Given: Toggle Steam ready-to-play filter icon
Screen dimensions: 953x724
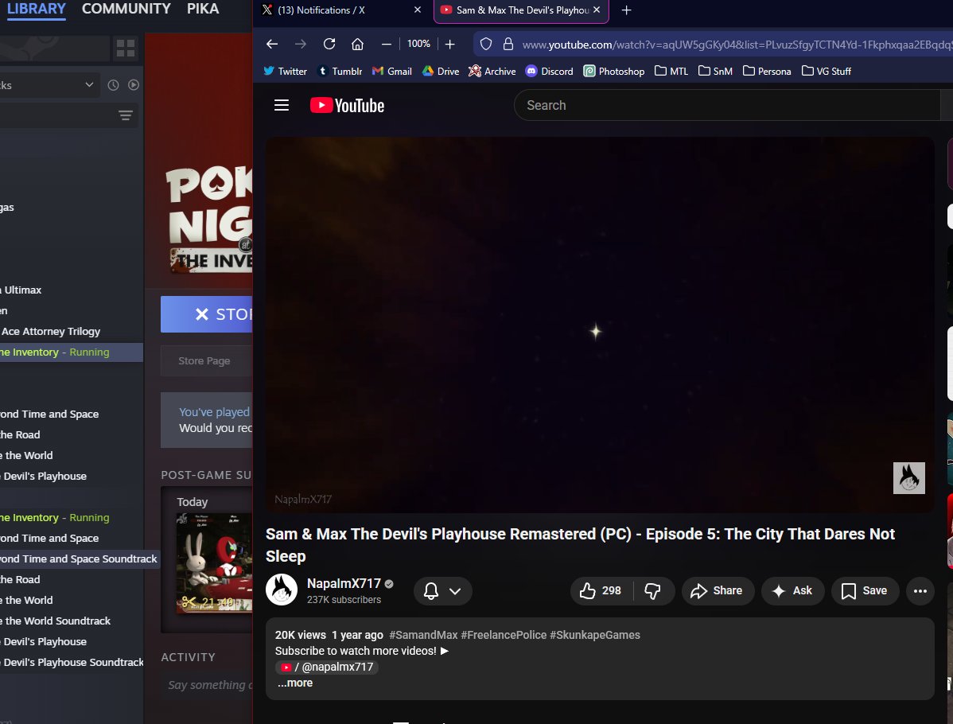Looking at the screenshot, I should [x=134, y=85].
